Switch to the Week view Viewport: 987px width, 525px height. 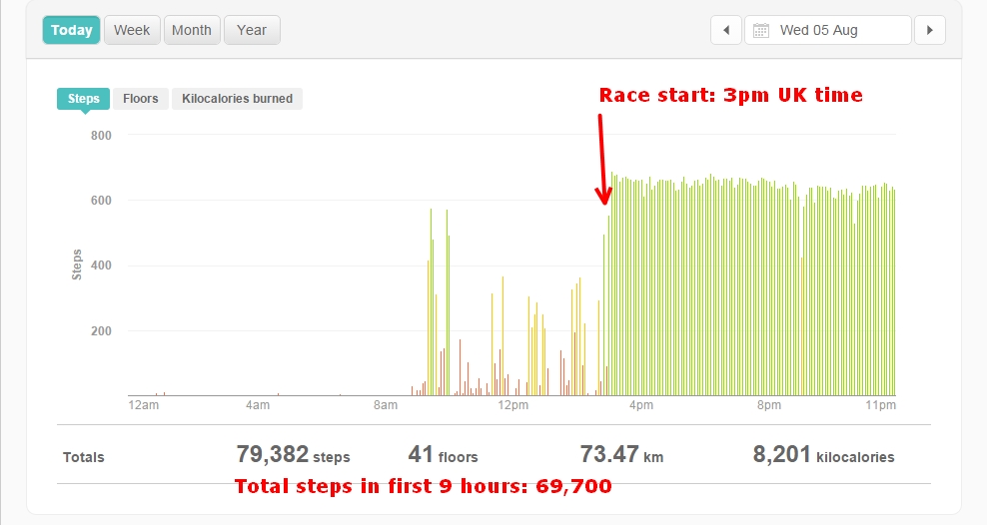[132, 30]
